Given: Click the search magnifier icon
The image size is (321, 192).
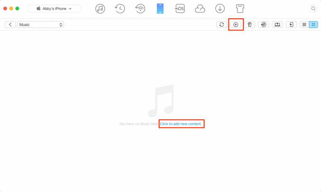Looking at the screenshot, I should point(313,8).
